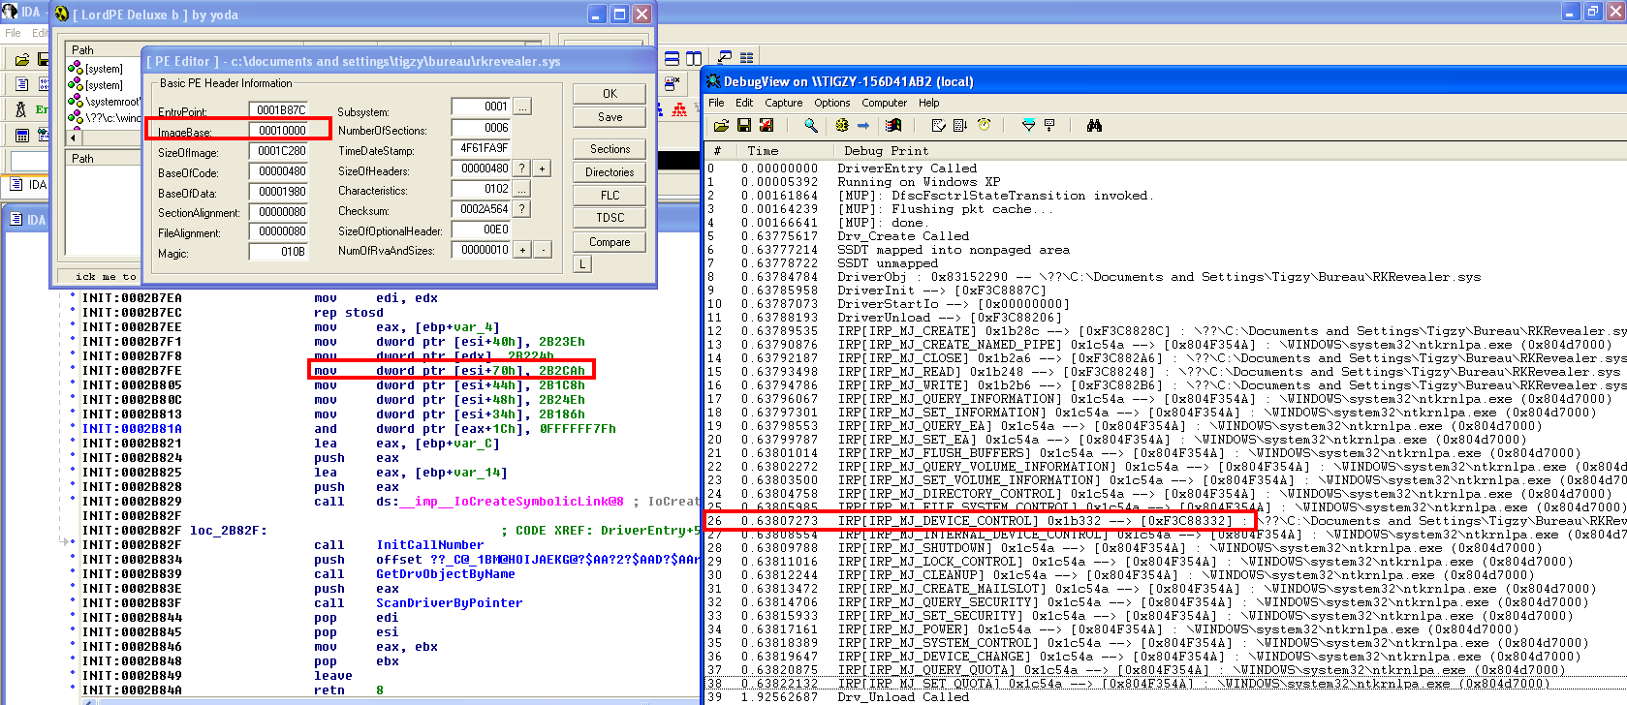Click the Open file icon in DebugView toolbar
This screenshot has width=1627, height=705.
click(721, 126)
